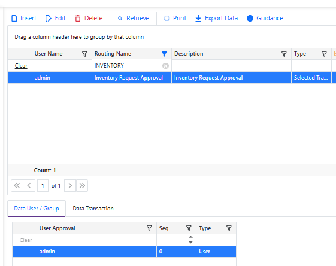Go to previous page of grid

[x=29, y=185]
